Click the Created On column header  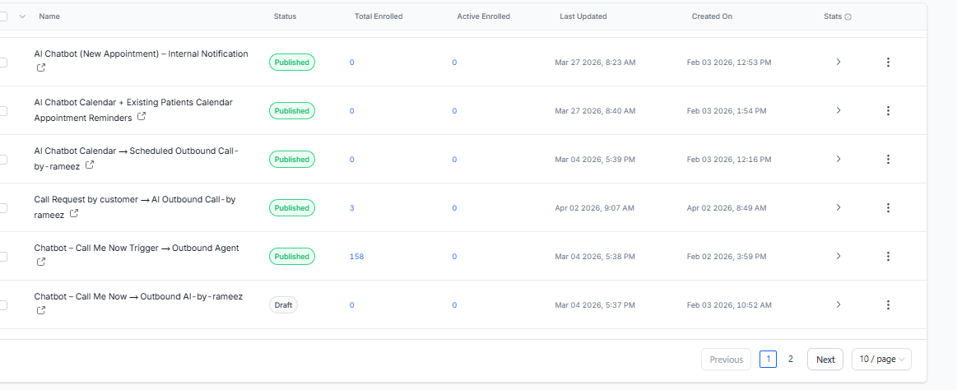click(x=712, y=16)
